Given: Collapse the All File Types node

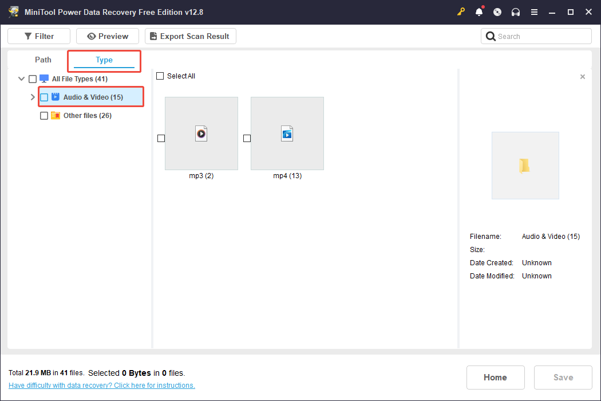Looking at the screenshot, I should 21,78.
